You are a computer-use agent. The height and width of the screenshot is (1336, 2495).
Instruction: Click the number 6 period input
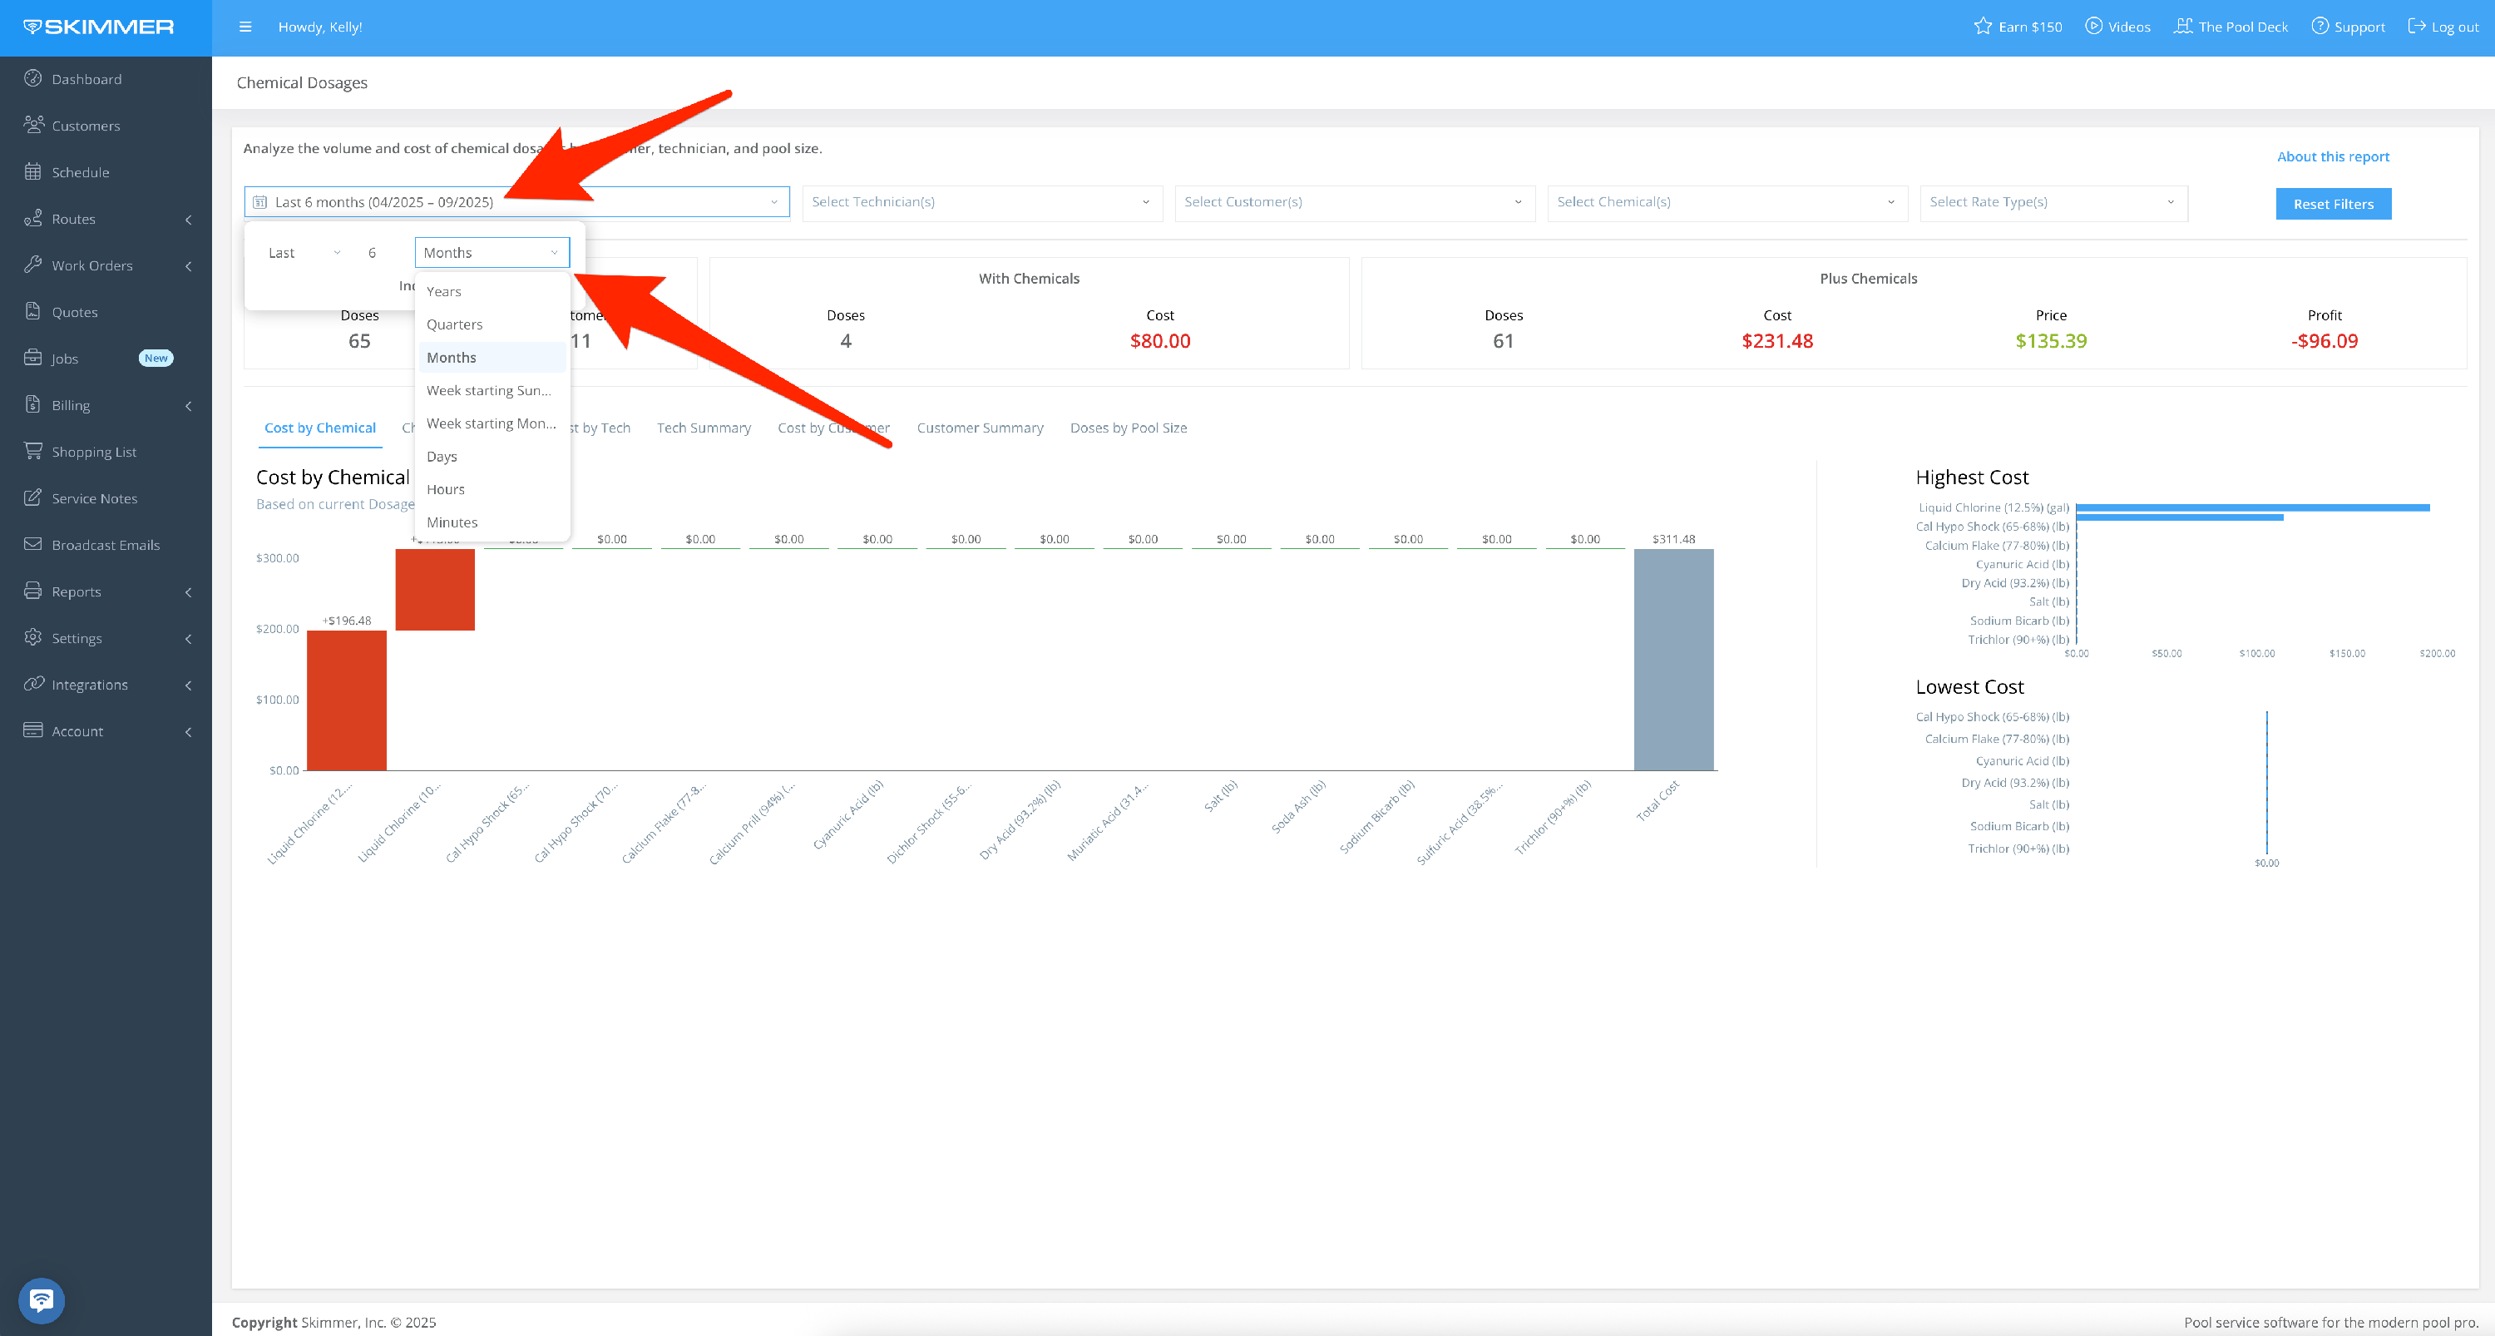373,253
